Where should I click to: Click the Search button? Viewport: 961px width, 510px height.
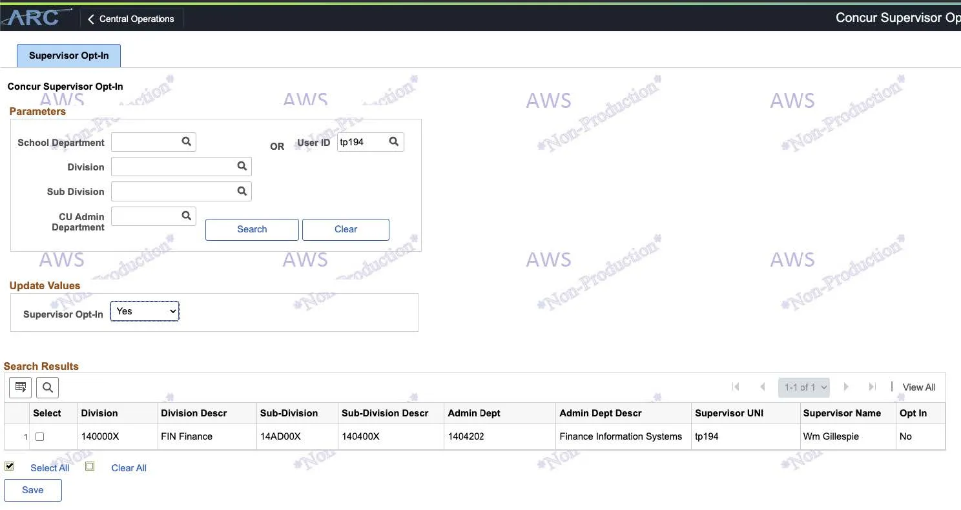252,229
